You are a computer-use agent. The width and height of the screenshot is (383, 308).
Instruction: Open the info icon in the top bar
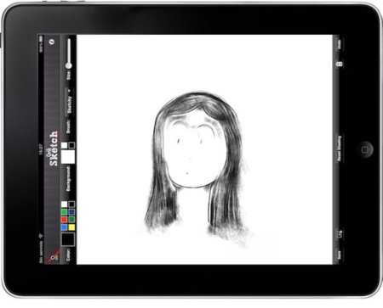click(x=51, y=42)
